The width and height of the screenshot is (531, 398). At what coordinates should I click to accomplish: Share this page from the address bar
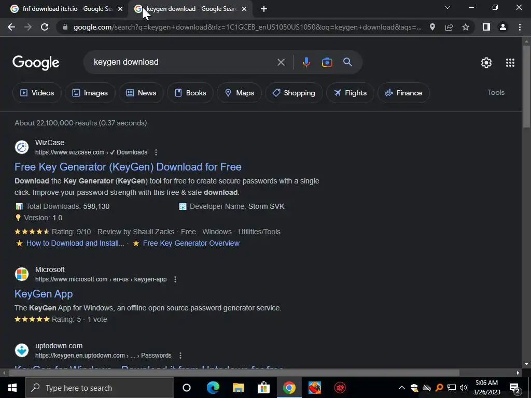tap(449, 27)
